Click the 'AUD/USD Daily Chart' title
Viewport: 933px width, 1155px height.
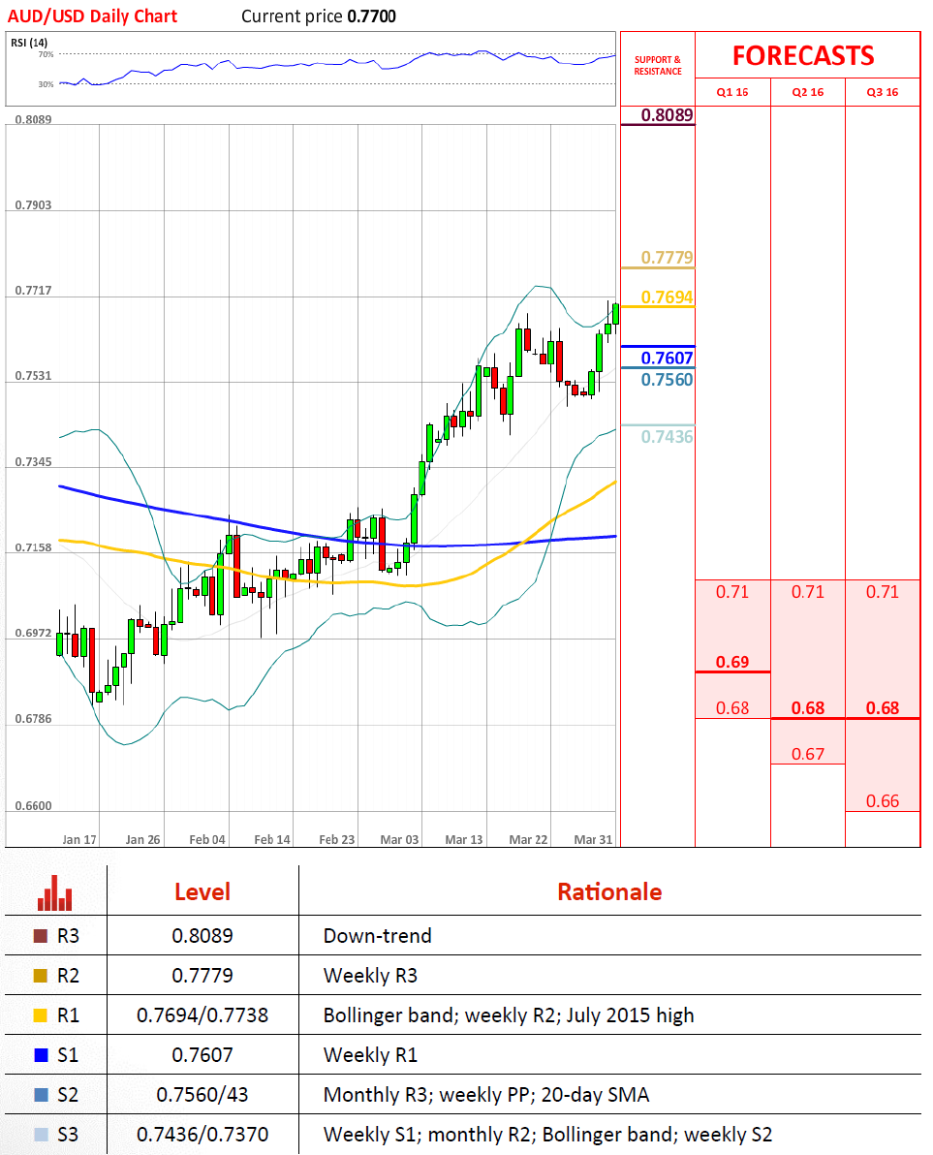(92, 16)
